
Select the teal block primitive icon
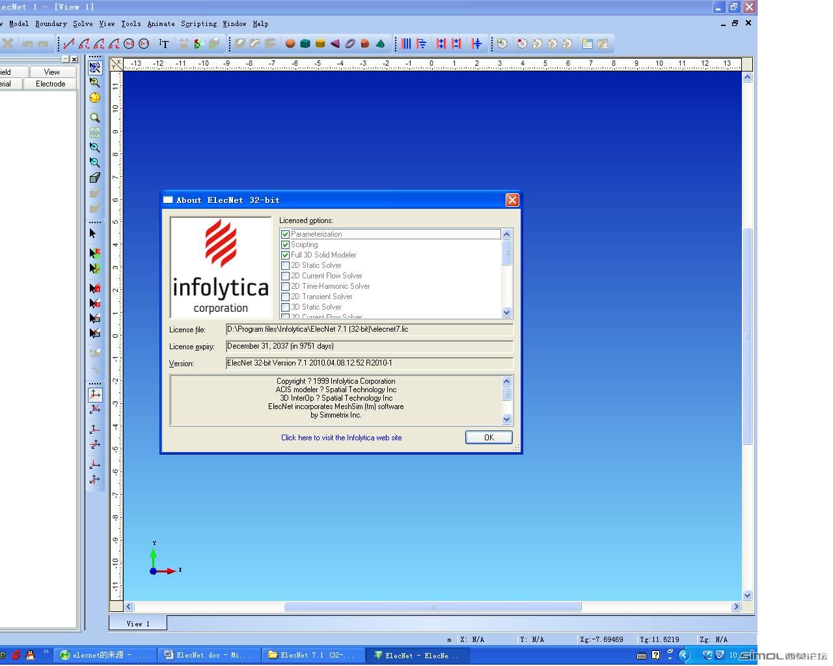coord(305,44)
